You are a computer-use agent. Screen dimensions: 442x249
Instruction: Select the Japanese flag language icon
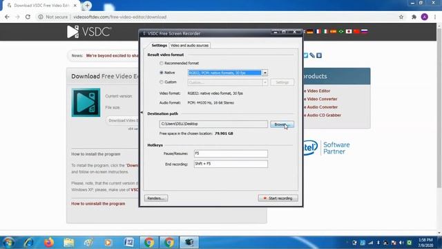point(349,31)
